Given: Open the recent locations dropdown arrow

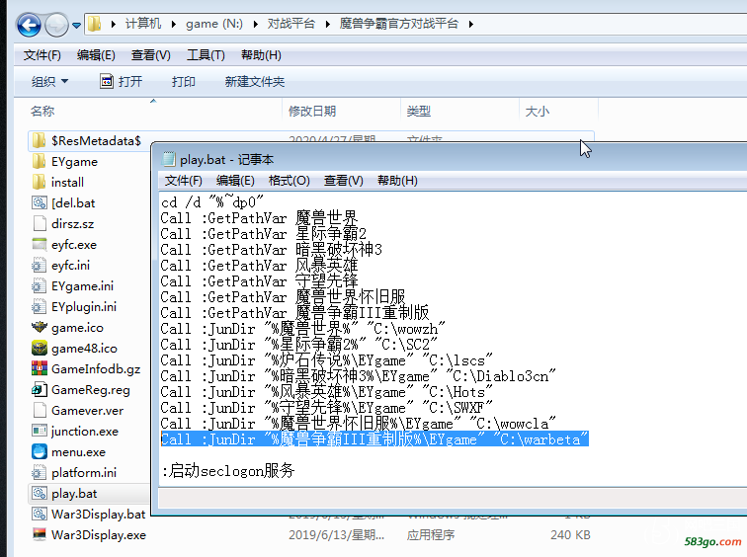Looking at the screenshot, I should [x=76, y=26].
